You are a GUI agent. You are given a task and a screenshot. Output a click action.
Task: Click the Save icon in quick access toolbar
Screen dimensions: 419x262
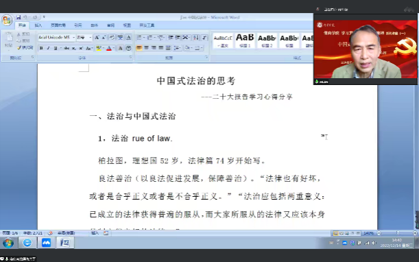tap(19, 17)
